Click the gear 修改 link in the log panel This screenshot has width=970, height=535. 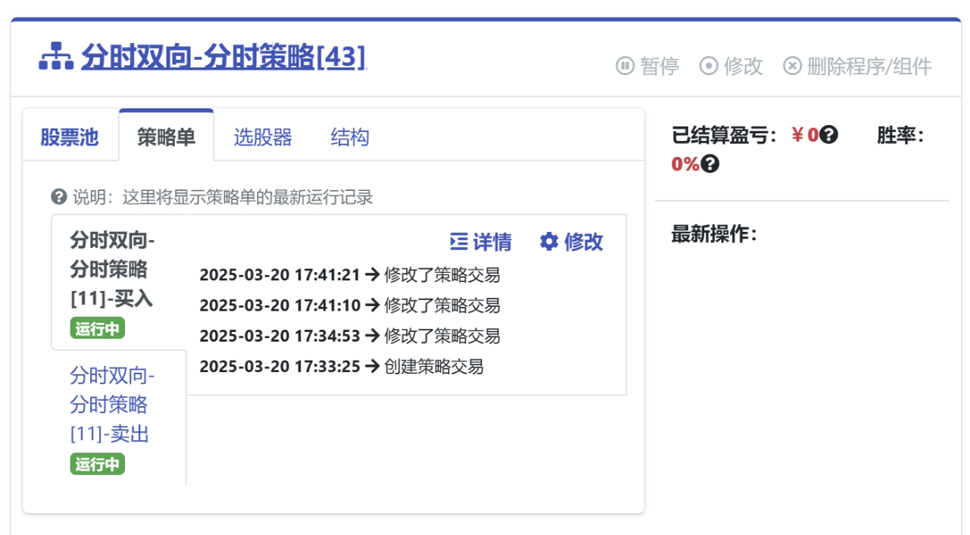tap(571, 242)
